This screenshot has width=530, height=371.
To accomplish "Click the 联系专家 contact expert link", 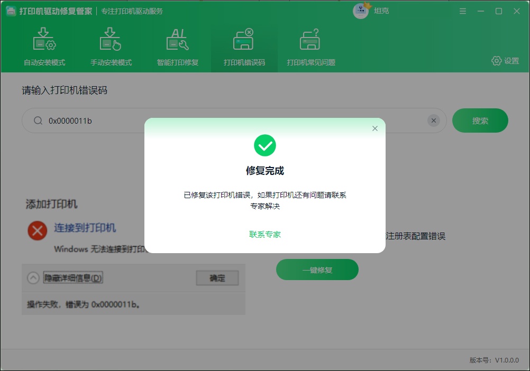I will (265, 234).
